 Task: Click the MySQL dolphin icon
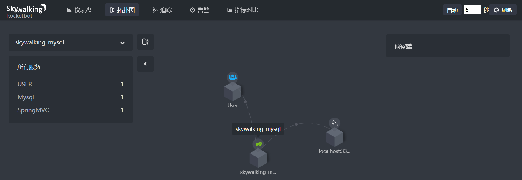[x=334, y=123]
